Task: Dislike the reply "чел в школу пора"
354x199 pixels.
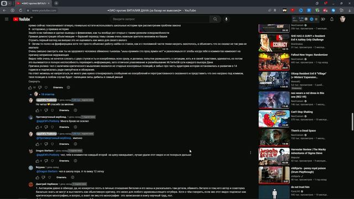Action: click(43, 177)
